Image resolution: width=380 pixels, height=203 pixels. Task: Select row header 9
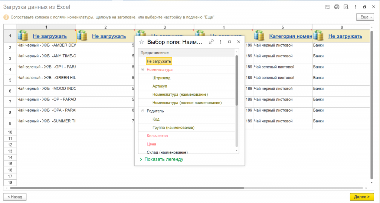10,124
